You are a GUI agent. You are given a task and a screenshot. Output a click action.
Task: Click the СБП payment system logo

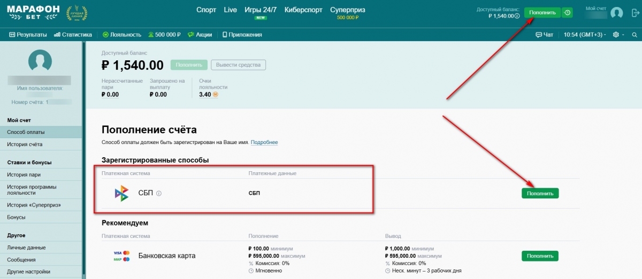coord(122,193)
